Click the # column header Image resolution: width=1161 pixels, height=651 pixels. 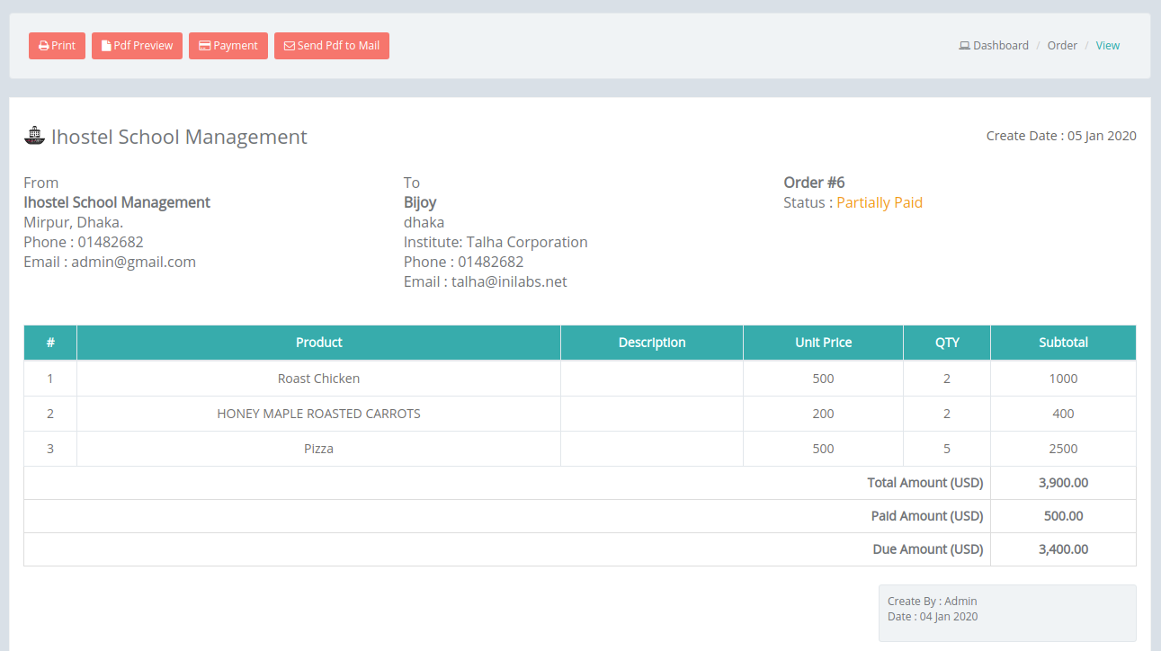pos(50,343)
